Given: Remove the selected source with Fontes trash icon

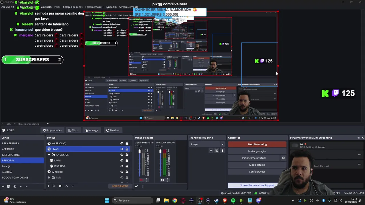Looking at the screenshot, I should coord(54,186).
